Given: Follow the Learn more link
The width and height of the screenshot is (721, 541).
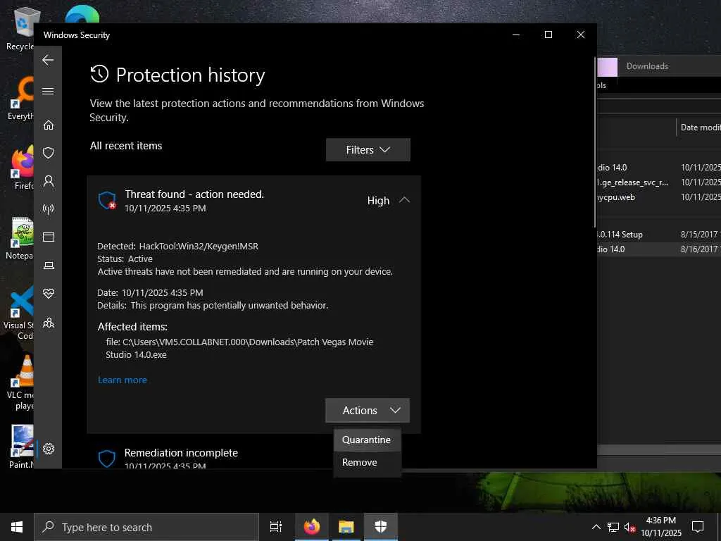Looking at the screenshot, I should pos(123,380).
